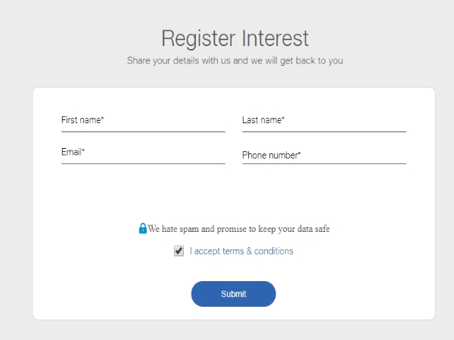Click the underline beneath Last name
The image size is (454, 340).
click(x=324, y=131)
